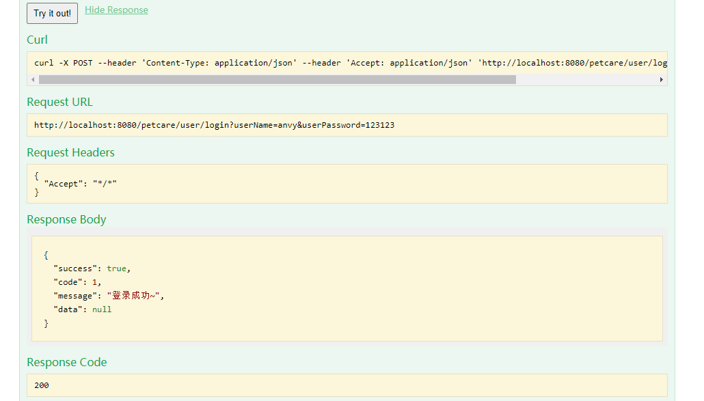Image resolution: width=704 pixels, height=401 pixels.
Task: Click the "message": "登录成功~" line
Action: coord(109,296)
